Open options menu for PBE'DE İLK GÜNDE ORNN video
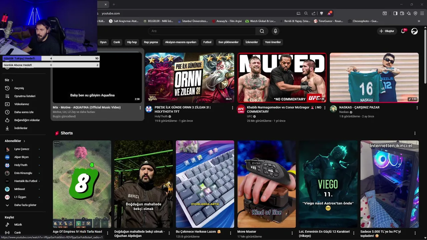The image size is (427, 240). (233, 108)
